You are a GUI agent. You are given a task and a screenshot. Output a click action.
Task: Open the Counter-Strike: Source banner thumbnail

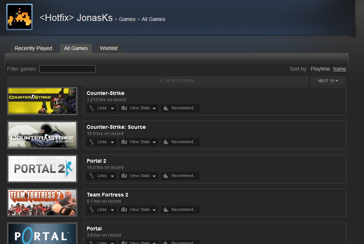click(x=42, y=135)
